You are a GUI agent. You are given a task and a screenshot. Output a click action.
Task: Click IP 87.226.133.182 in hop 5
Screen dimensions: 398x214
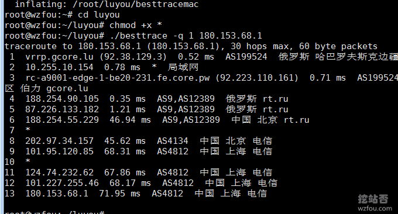(x=62, y=109)
